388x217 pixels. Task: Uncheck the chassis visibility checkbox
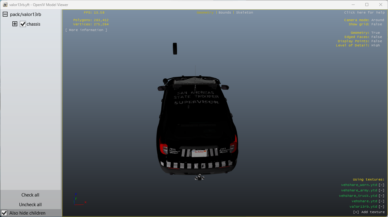[x=23, y=24]
